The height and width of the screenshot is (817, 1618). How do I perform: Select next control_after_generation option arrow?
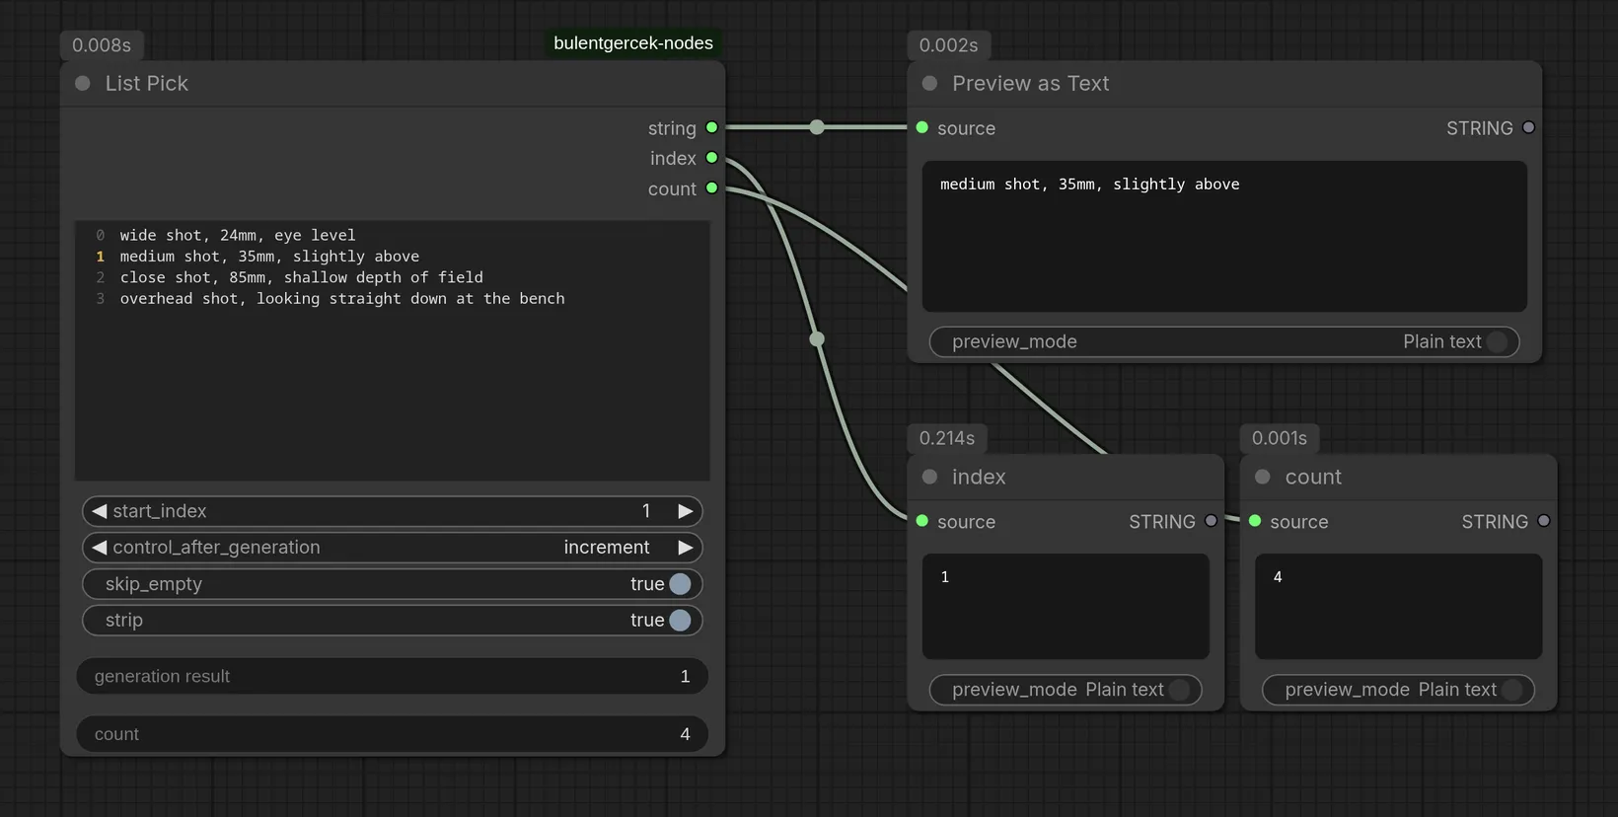click(x=685, y=548)
